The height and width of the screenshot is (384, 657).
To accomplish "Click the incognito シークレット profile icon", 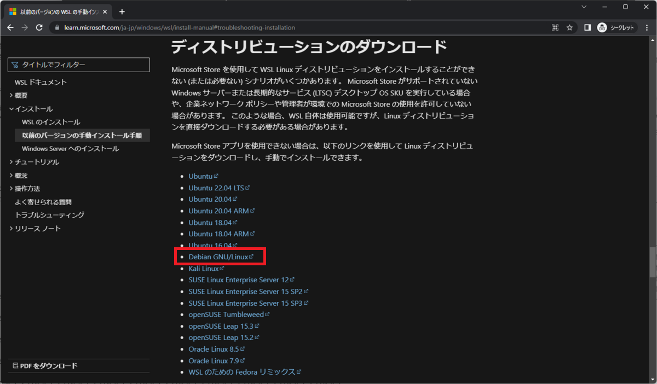I will (615, 27).
